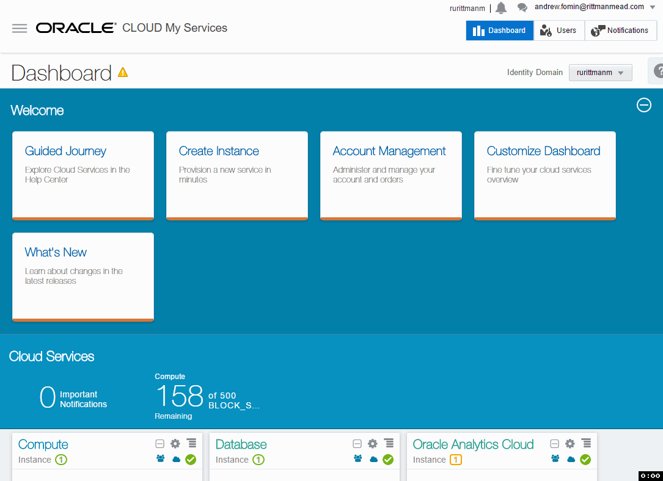This screenshot has width=663, height=481.
Task: Open the Create Instance tile
Action: click(237, 176)
